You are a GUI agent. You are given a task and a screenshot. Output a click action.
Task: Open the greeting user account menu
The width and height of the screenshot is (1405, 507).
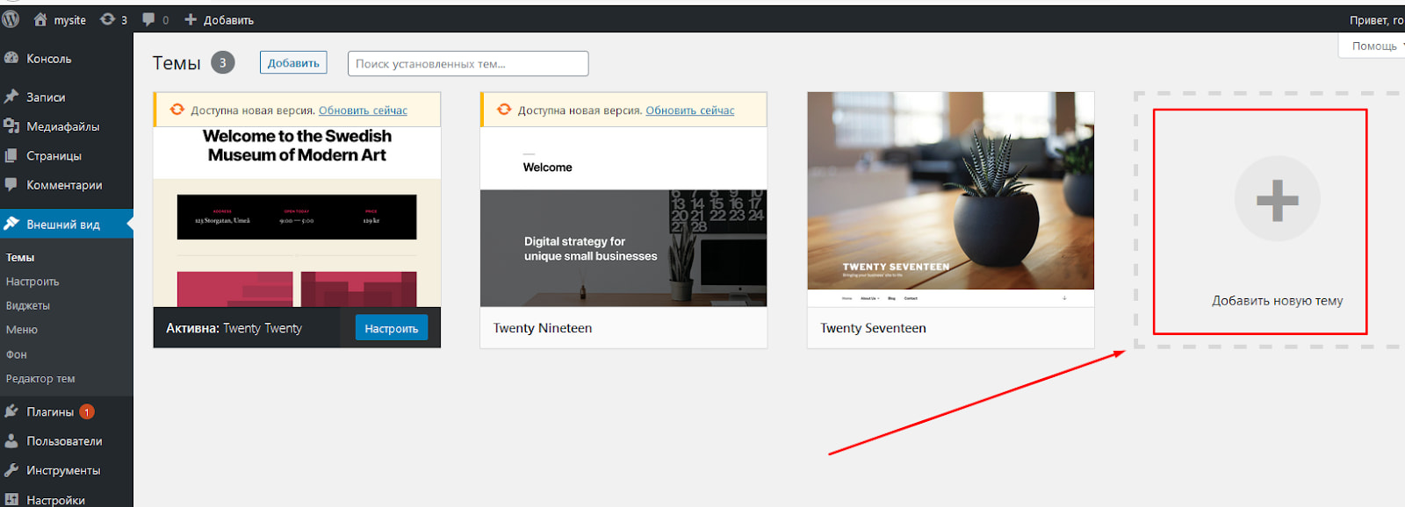tap(1376, 19)
